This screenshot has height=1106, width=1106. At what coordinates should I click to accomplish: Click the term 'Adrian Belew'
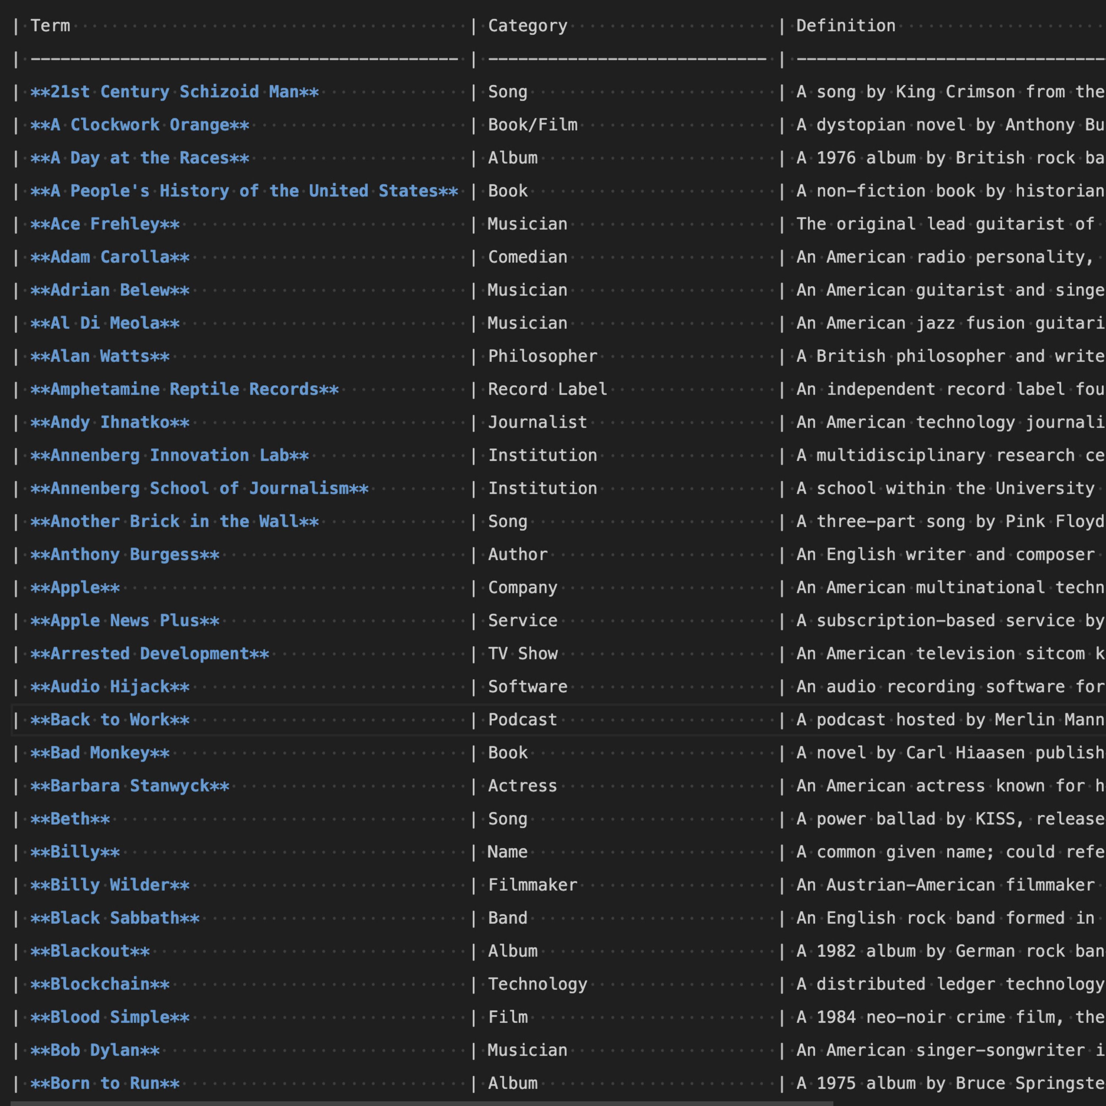[x=110, y=290]
